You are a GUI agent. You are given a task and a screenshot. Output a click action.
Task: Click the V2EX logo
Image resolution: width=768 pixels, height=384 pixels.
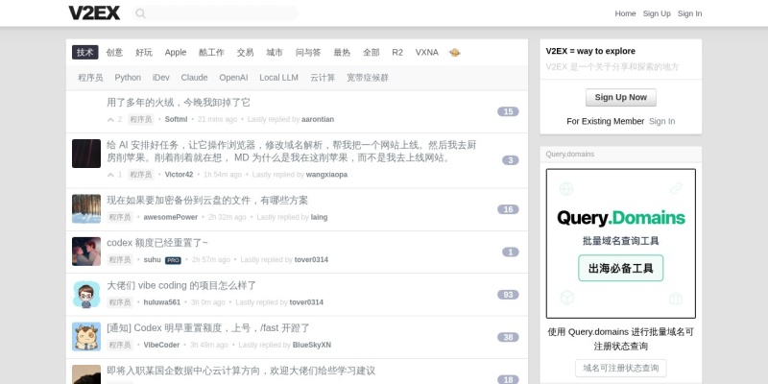(94, 13)
